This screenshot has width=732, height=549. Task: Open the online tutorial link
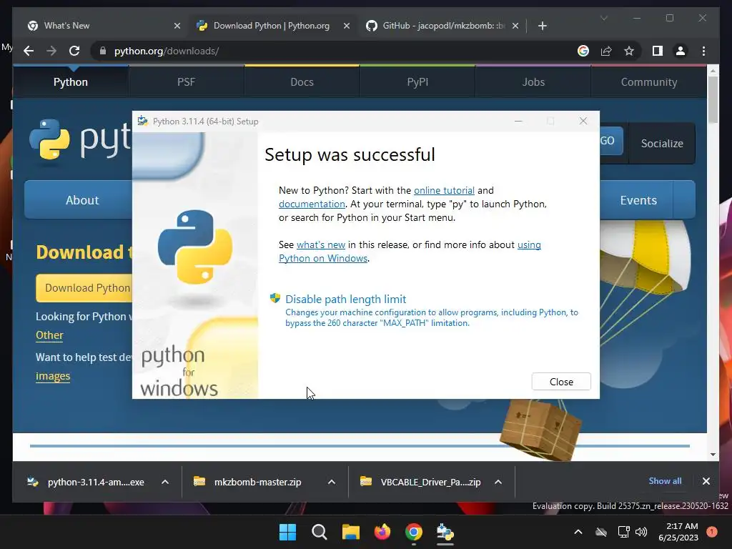(x=444, y=190)
